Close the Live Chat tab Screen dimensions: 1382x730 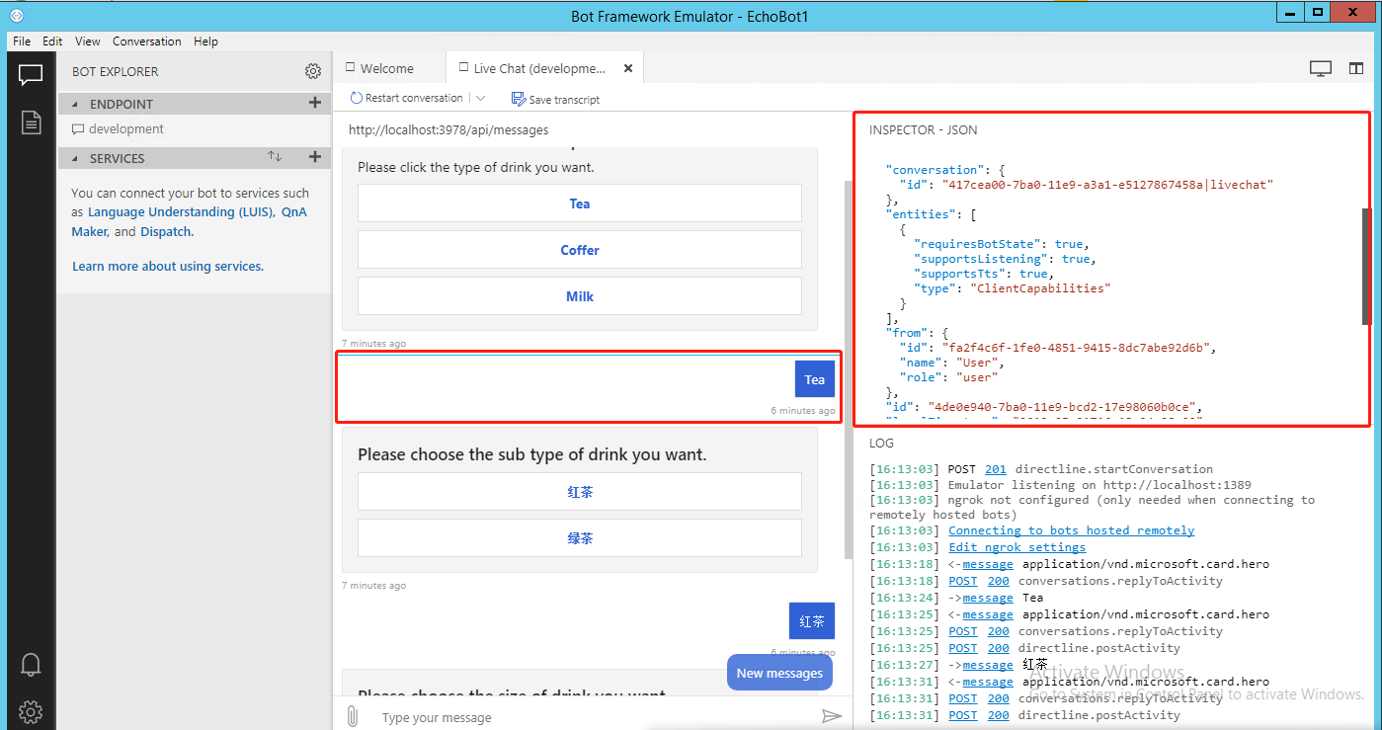click(627, 68)
